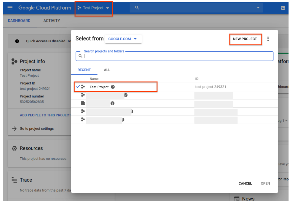
Task: Switch to the ALL projects tab
Action: pyautogui.click(x=107, y=70)
